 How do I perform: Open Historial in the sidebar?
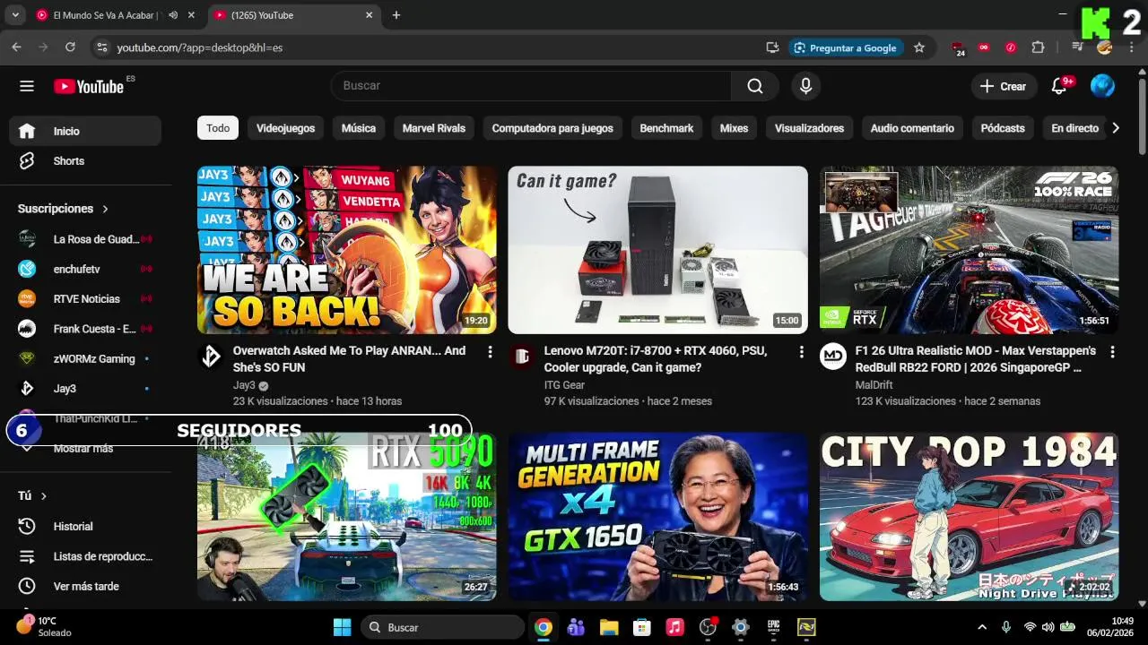click(x=85, y=527)
